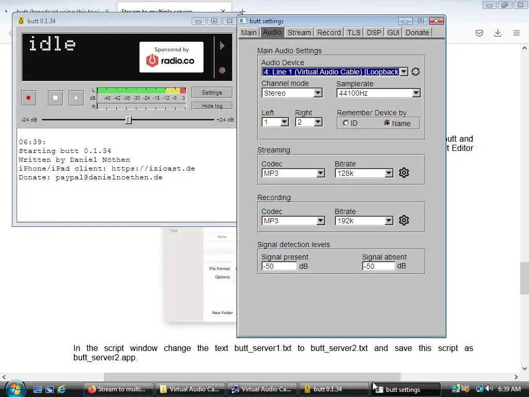The height and width of the screenshot is (397, 529).
Task: Click the 'Donate: paypal@danielnoethen.de' log line
Action: point(90,177)
